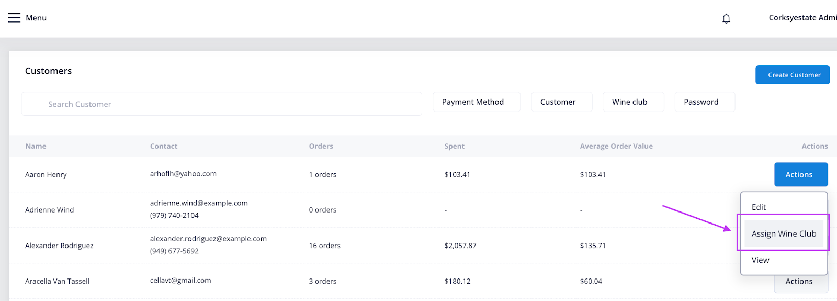Screen dimensions: 837x301
Task: Open the hamburger Menu icon
Action: pos(15,18)
